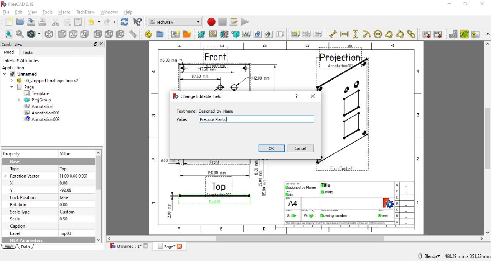Add angle dimension tool
Screen dimensions: 491x261
pos(389,34)
